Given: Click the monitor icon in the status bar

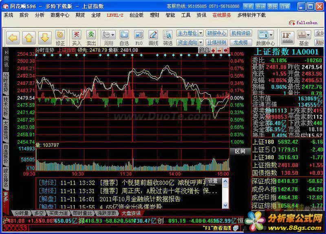Looking at the screenshot, I should 236,228.
